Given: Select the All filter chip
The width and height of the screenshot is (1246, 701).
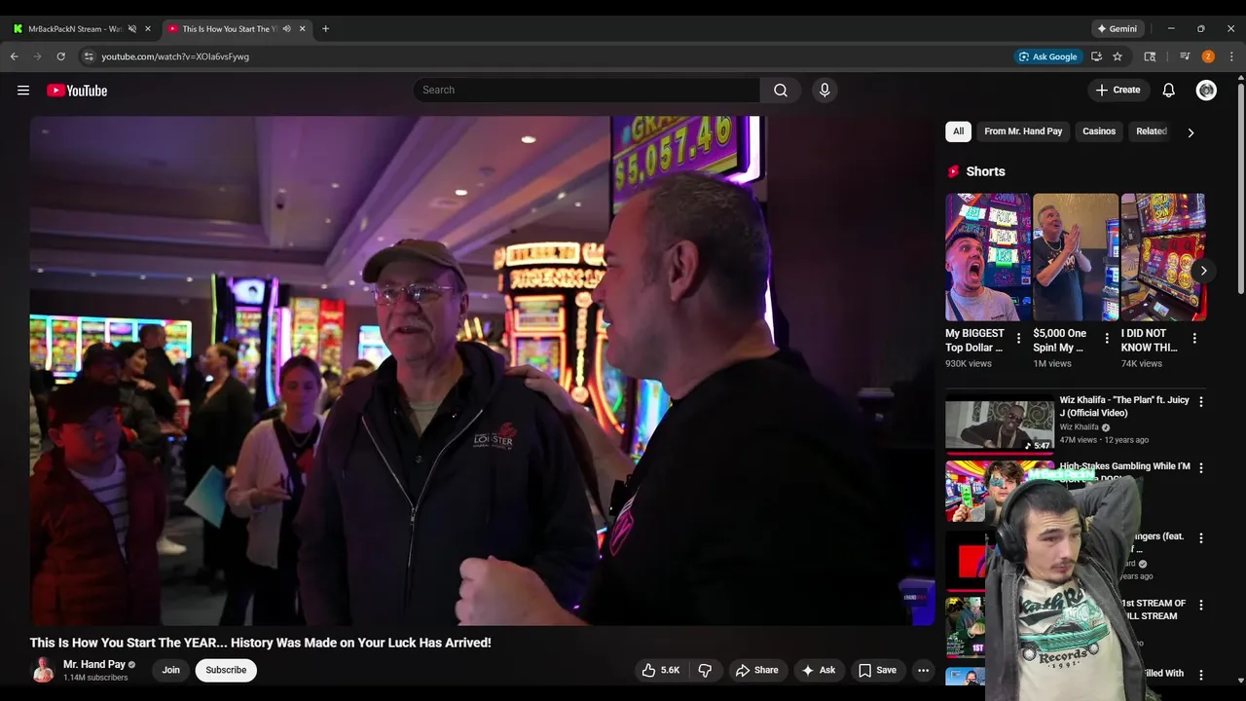Looking at the screenshot, I should (x=958, y=131).
